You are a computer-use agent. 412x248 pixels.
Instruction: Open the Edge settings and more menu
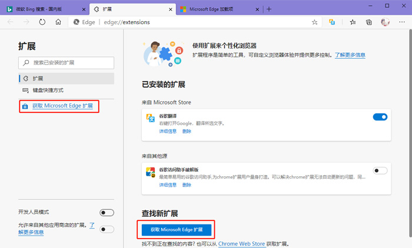click(x=402, y=22)
